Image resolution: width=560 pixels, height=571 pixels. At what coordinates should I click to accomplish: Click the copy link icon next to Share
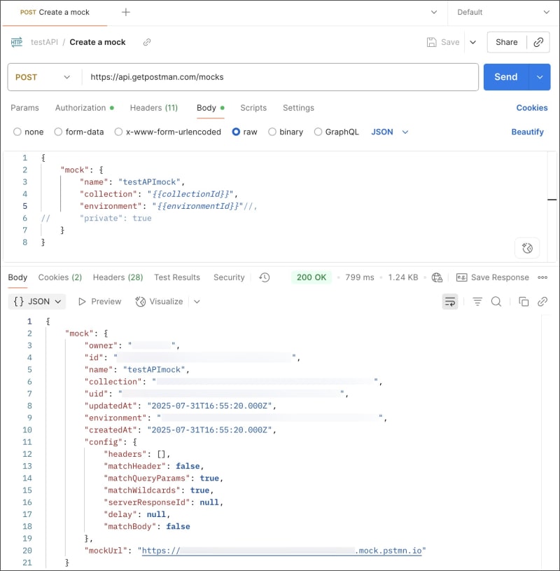tap(538, 42)
